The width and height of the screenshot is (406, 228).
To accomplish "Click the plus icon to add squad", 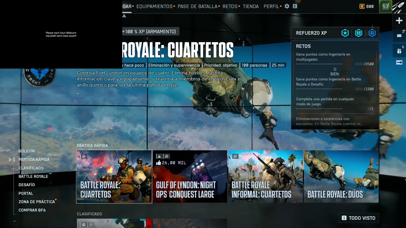I will coord(399,21).
